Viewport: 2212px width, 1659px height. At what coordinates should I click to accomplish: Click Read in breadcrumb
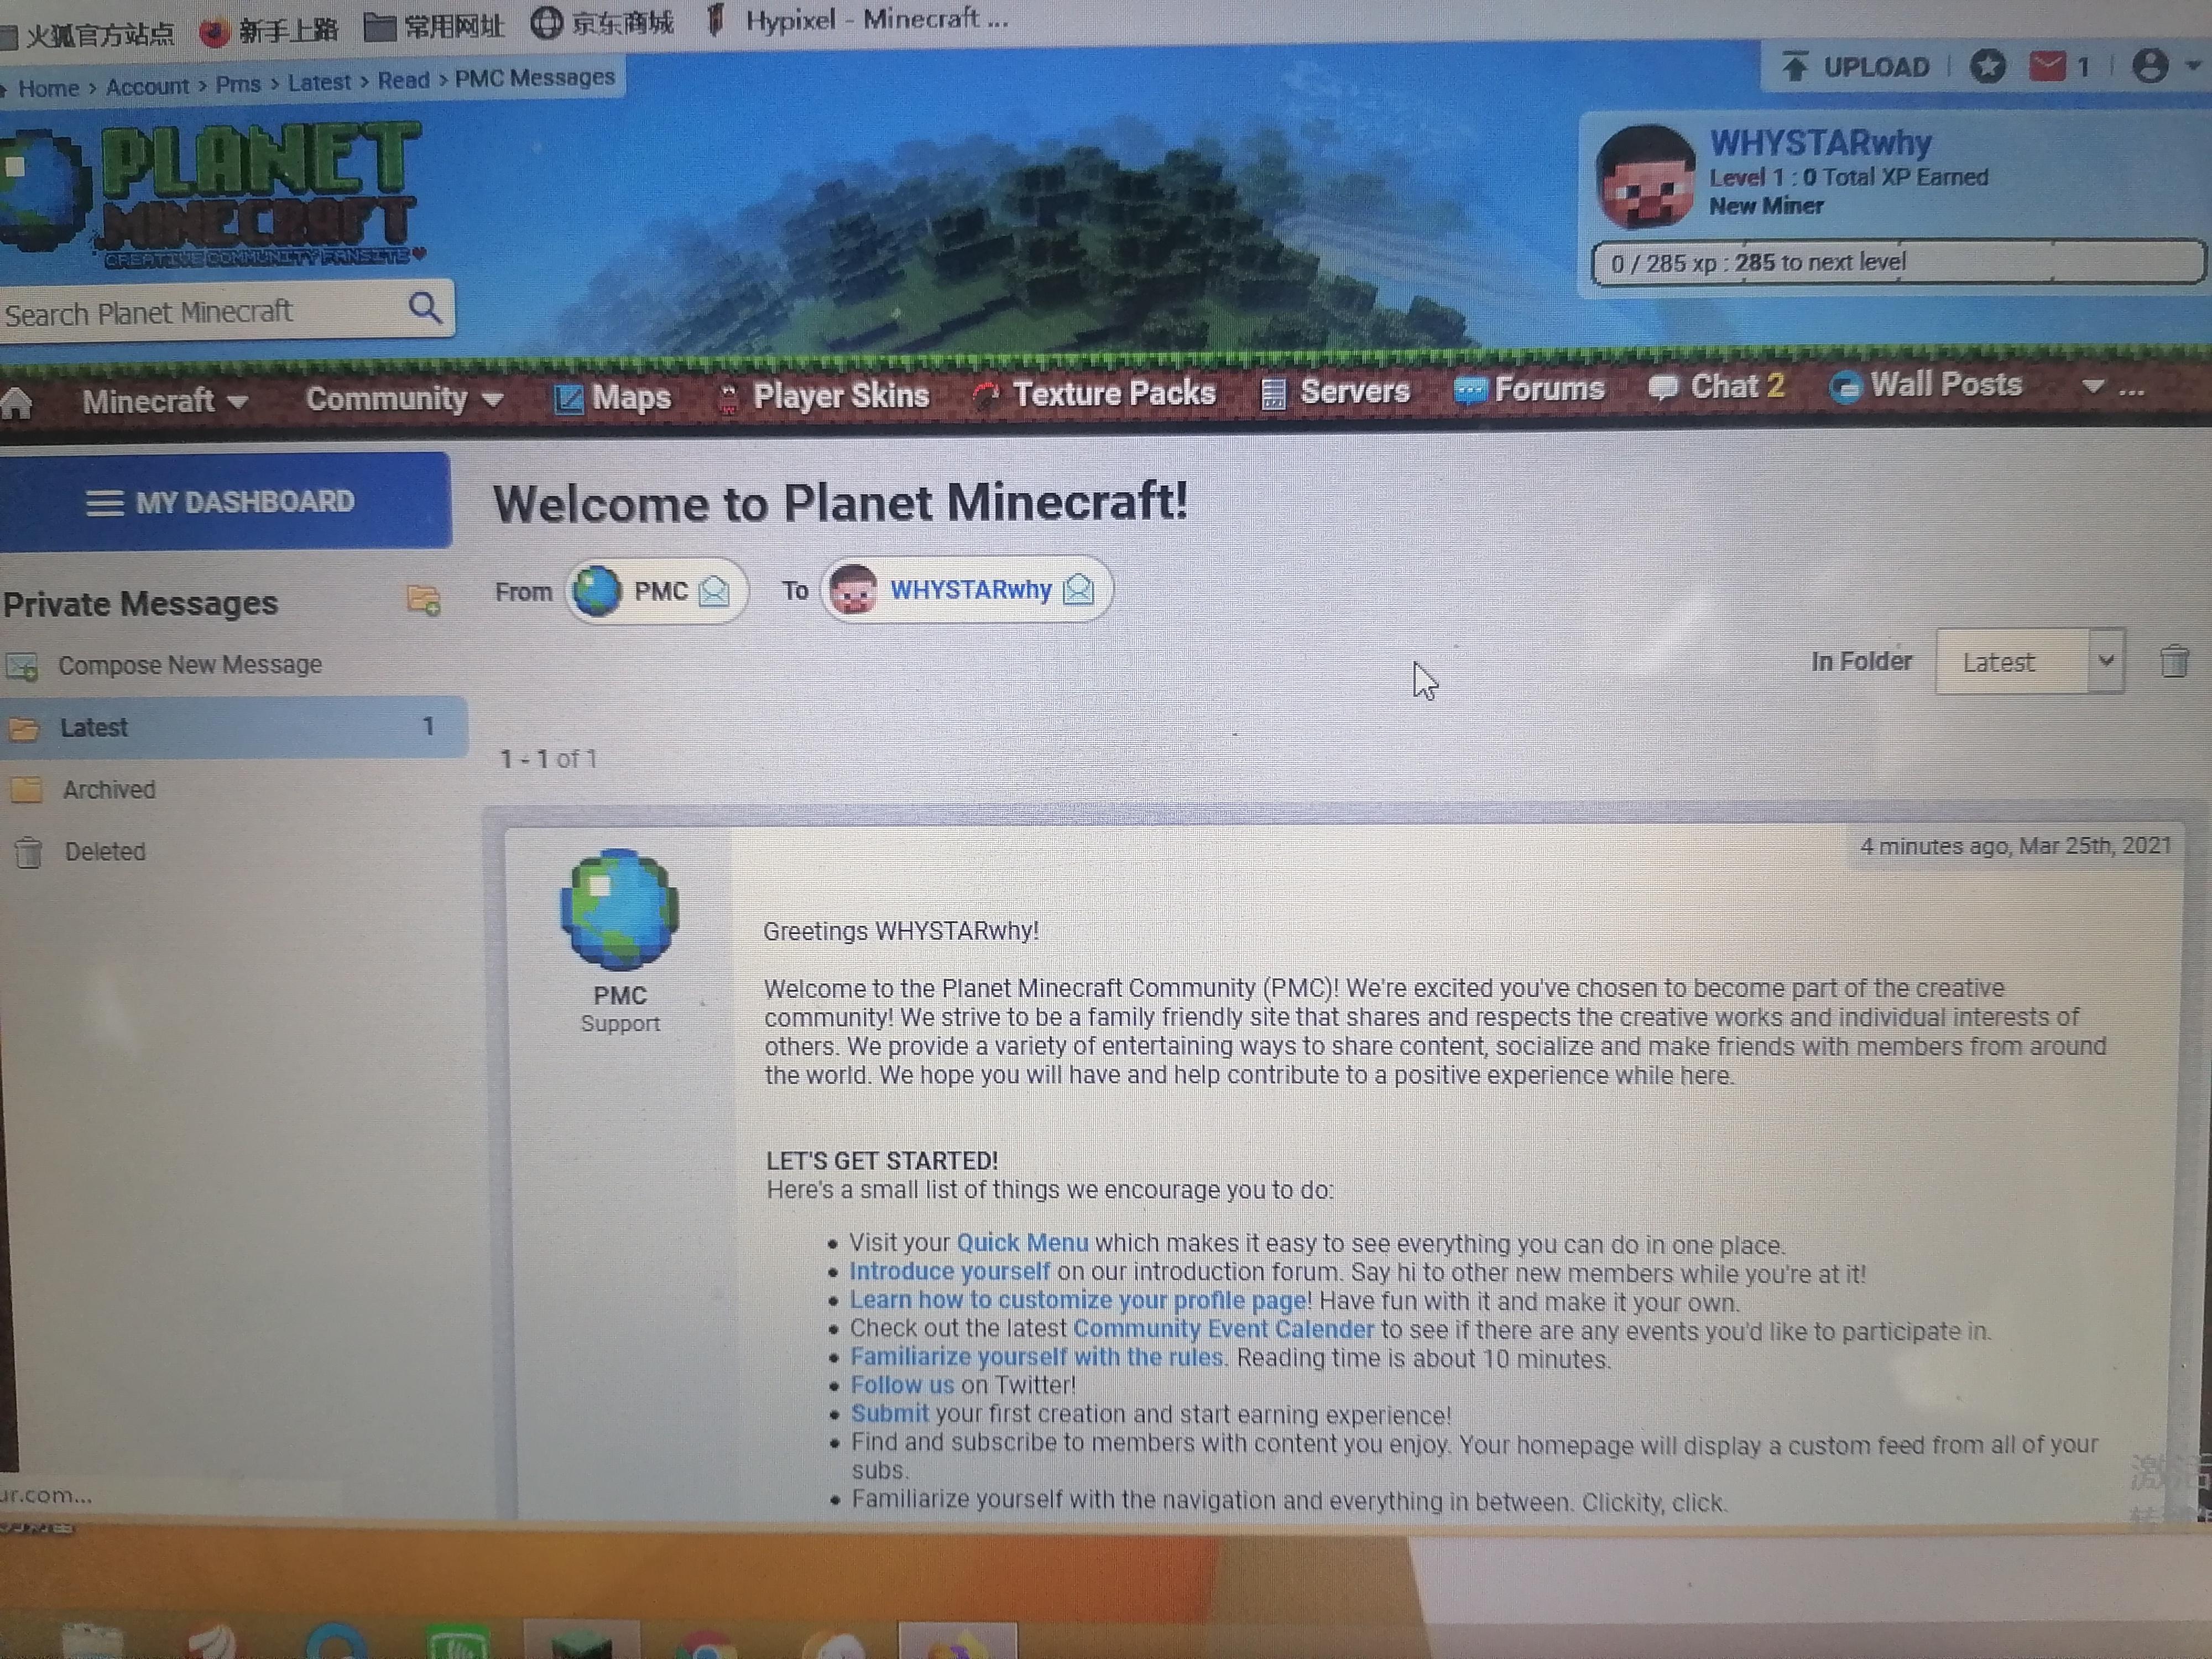coord(403,80)
